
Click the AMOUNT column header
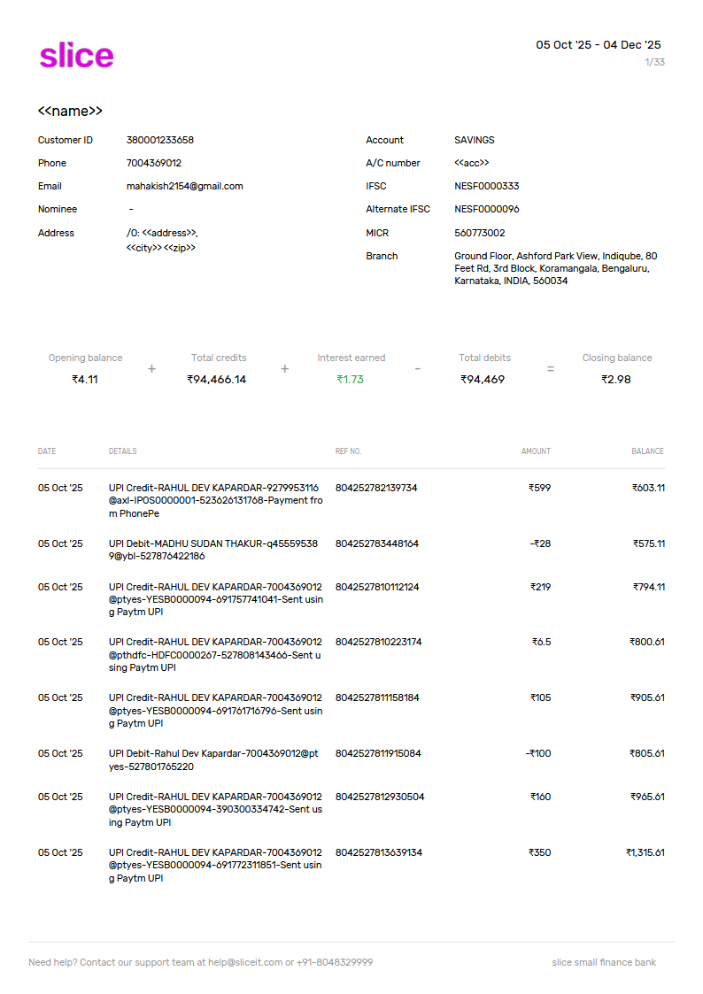tap(536, 451)
